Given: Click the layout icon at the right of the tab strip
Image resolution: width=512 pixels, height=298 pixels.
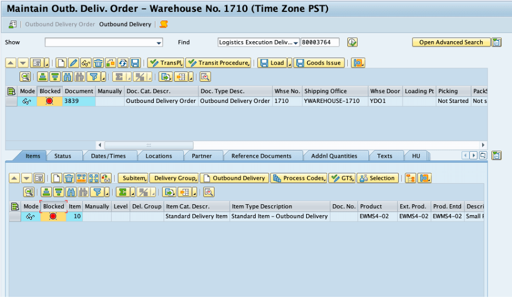Looking at the screenshot, I should pos(483,156).
